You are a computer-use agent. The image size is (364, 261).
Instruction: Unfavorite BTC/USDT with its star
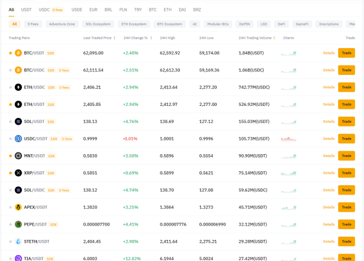click(10, 53)
